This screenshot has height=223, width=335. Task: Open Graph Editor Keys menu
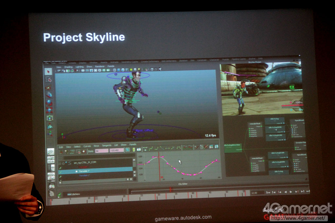point(97,146)
